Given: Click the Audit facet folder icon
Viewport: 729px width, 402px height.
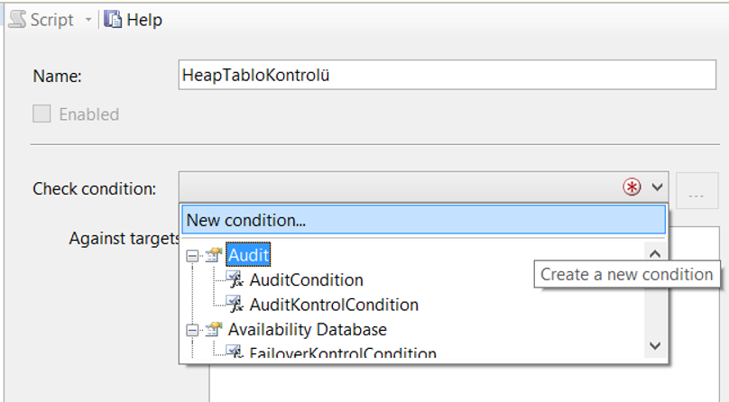Looking at the screenshot, I should coord(214,254).
